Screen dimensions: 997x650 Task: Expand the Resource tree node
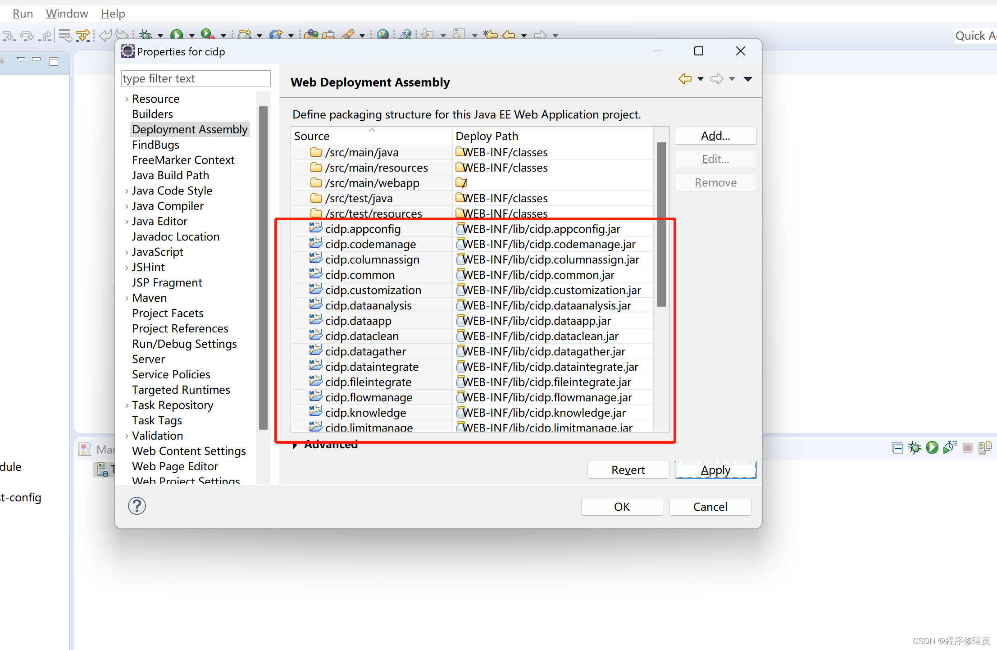127,99
